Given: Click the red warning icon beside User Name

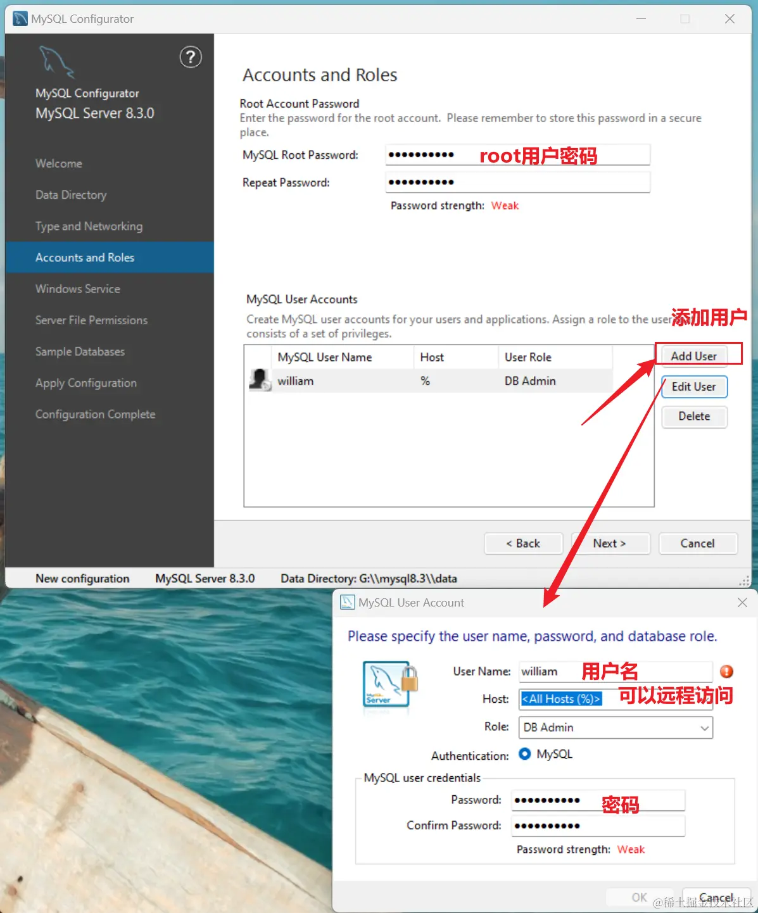Looking at the screenshot, I should 726,671.
